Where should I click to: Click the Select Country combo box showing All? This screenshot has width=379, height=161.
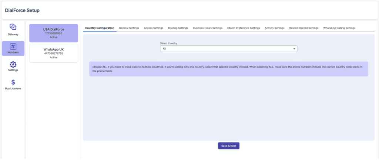[x=228, y=49]
